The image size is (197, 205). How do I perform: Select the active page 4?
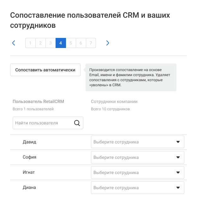click(x=61, y=43)
